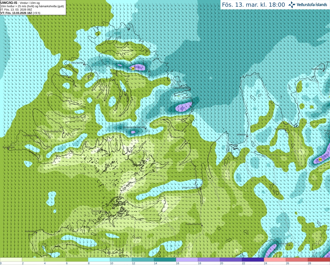Screen dimensions: 330x265
Task: Select the 8–10 m/s light cyan legend swatch
Action: [x=99, y=260]
